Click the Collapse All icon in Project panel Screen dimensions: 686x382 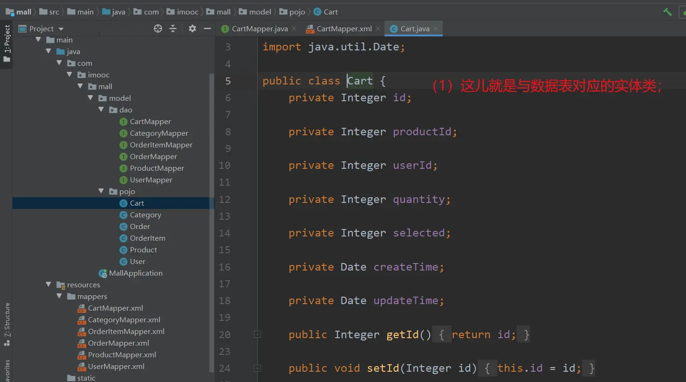pos(173,29)
